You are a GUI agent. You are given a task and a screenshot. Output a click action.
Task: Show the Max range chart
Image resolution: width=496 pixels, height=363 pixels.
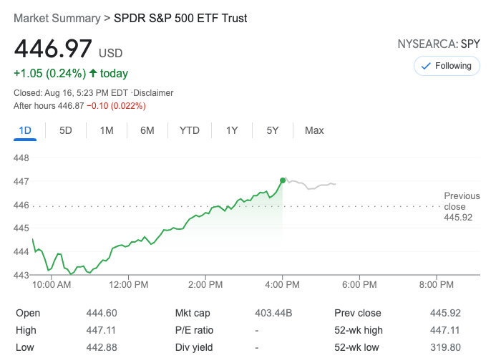pyautogui.click(x=314, y=130)
